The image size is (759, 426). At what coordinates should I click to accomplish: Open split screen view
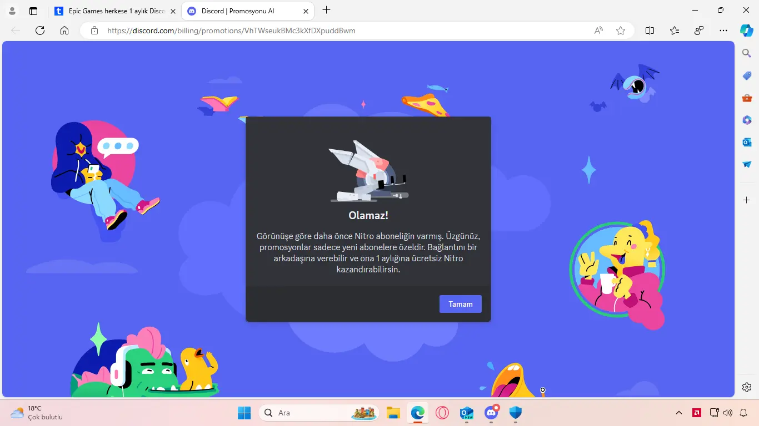[650, 31]
